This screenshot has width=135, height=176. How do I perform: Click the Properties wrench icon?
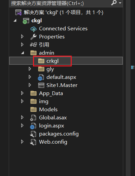tap(33, 37)
